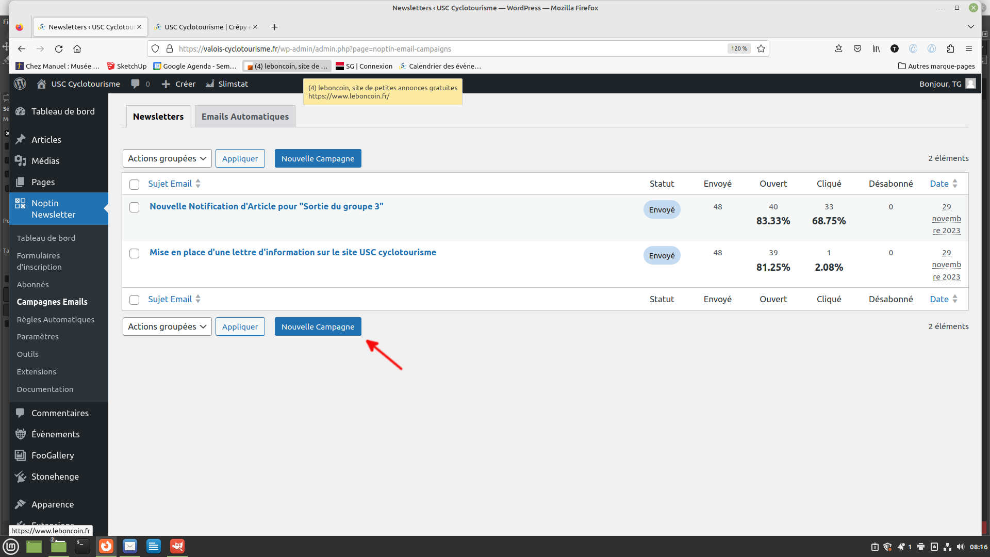The width and height of the screenshot is (990, 557).
Task: Open the bottom Actions groupées dropdown
Action: coord(167,326)
